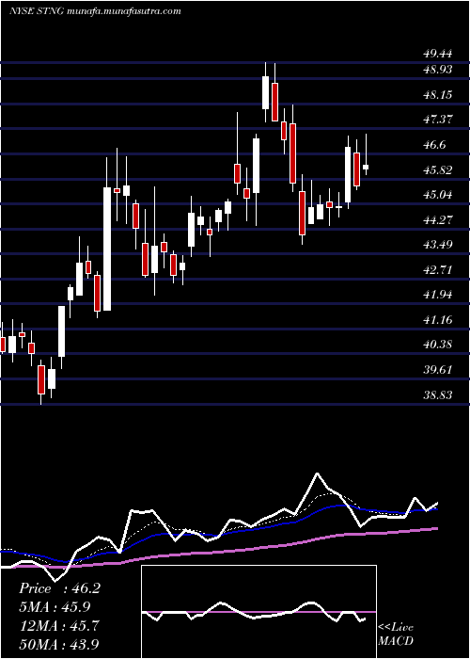Select the 40.38 price axis label
This screenshot has width=470, height=659.
tap(438, 345)
